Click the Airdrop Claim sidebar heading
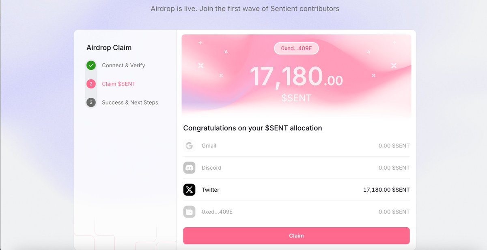Screen dimensions: 487x250 109,48
